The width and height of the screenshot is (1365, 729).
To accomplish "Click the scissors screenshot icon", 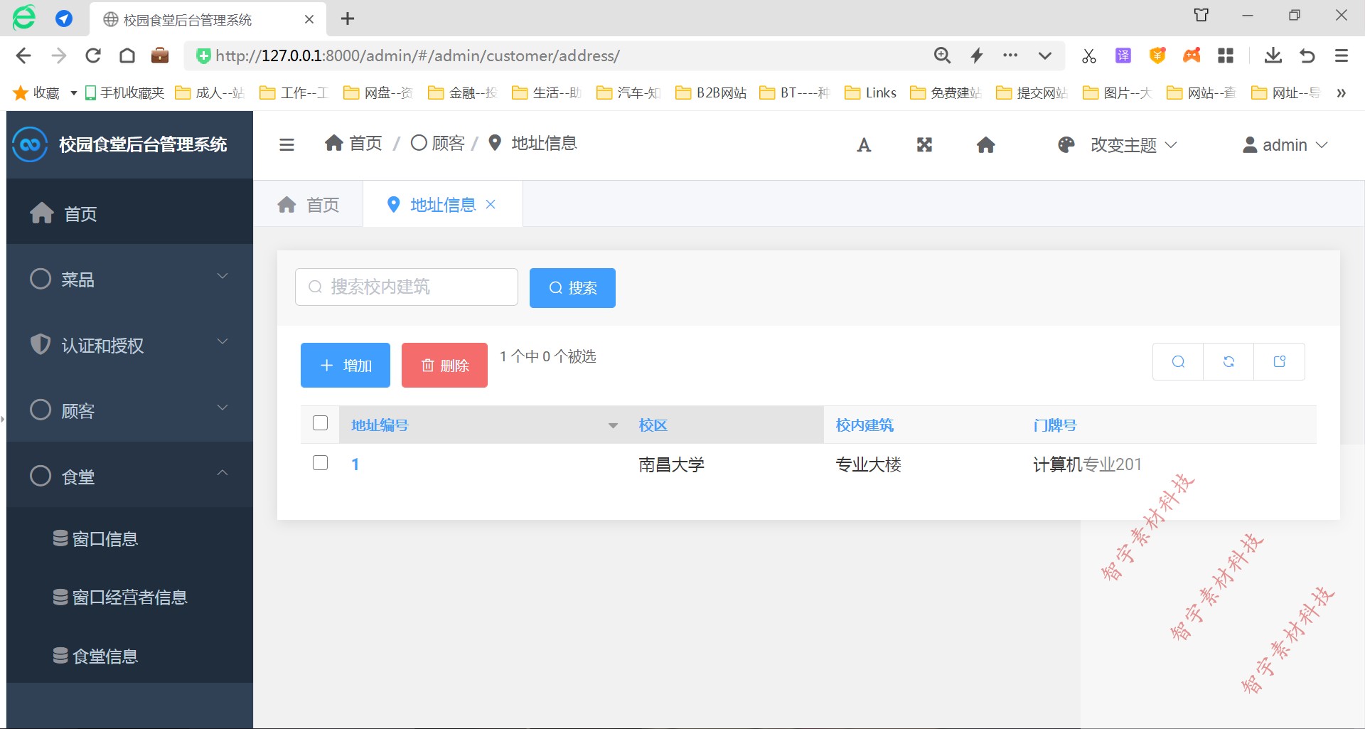I will [1089, 55].
